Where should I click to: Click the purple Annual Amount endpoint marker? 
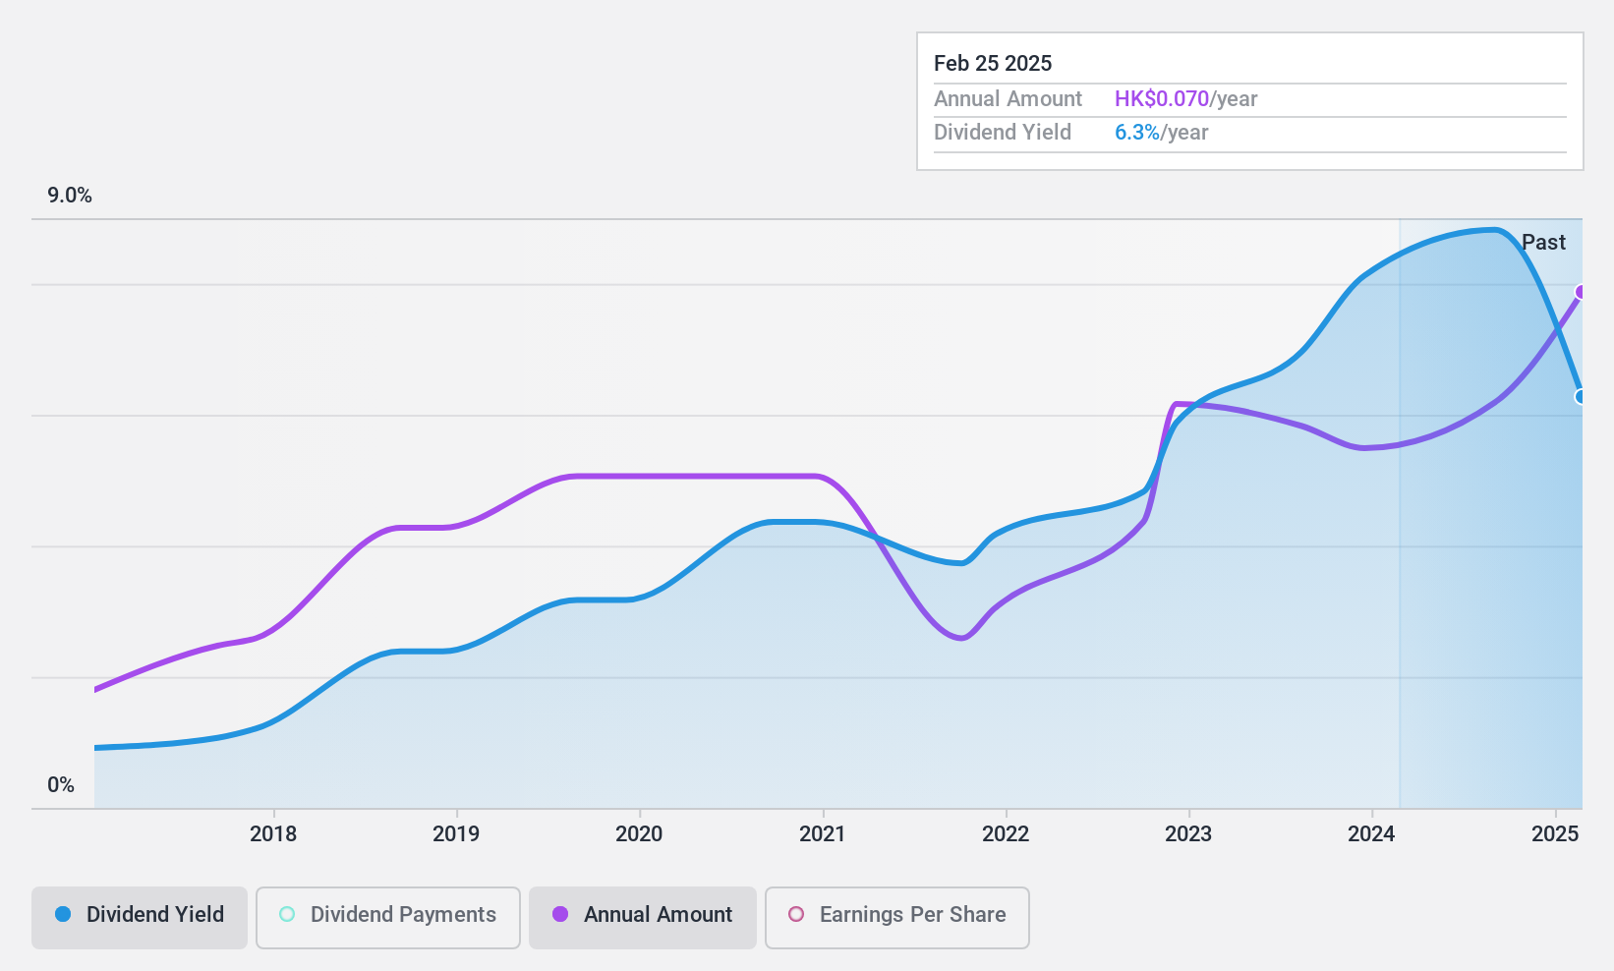pos(1582,292)
